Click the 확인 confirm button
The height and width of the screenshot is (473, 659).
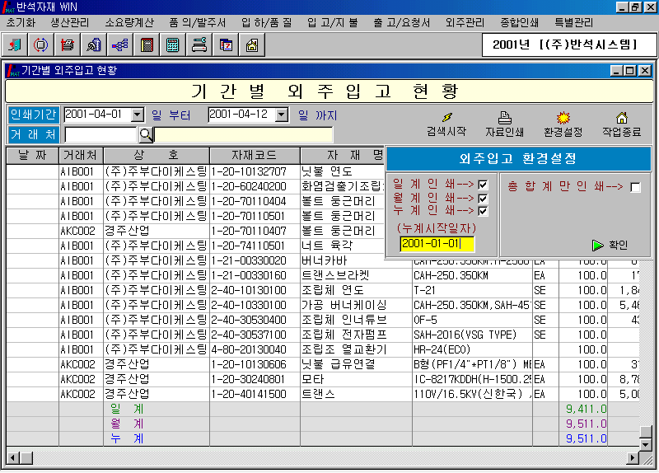[610, 245]
